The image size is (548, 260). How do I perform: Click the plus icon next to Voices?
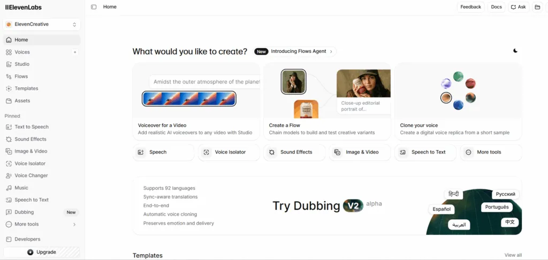pyautogui.click(x=75, y=52)
